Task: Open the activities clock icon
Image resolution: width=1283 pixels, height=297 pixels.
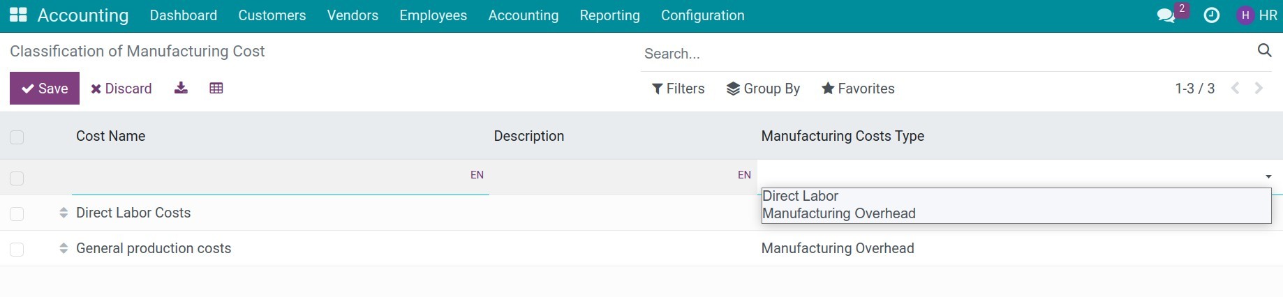Action: point(1212,15)
